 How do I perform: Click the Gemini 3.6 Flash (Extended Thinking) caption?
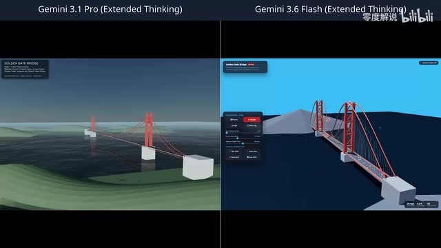click(x=331, y=9)
